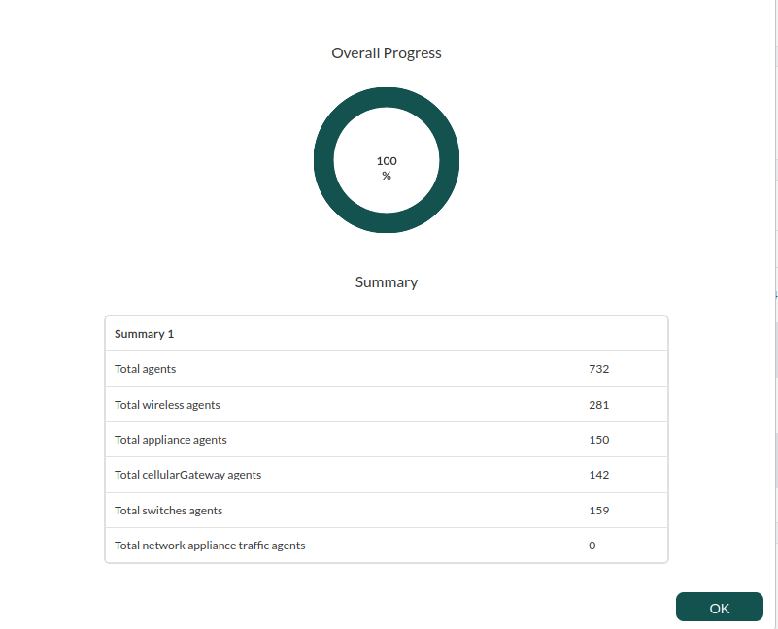
Task: Click the Overall Progress heading
Action: pos(387,53)
